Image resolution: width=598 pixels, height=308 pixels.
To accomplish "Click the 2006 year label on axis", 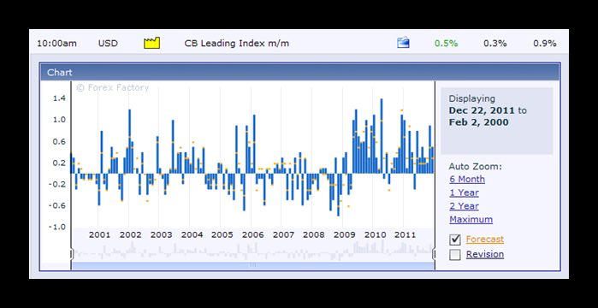I will (253, 234).
